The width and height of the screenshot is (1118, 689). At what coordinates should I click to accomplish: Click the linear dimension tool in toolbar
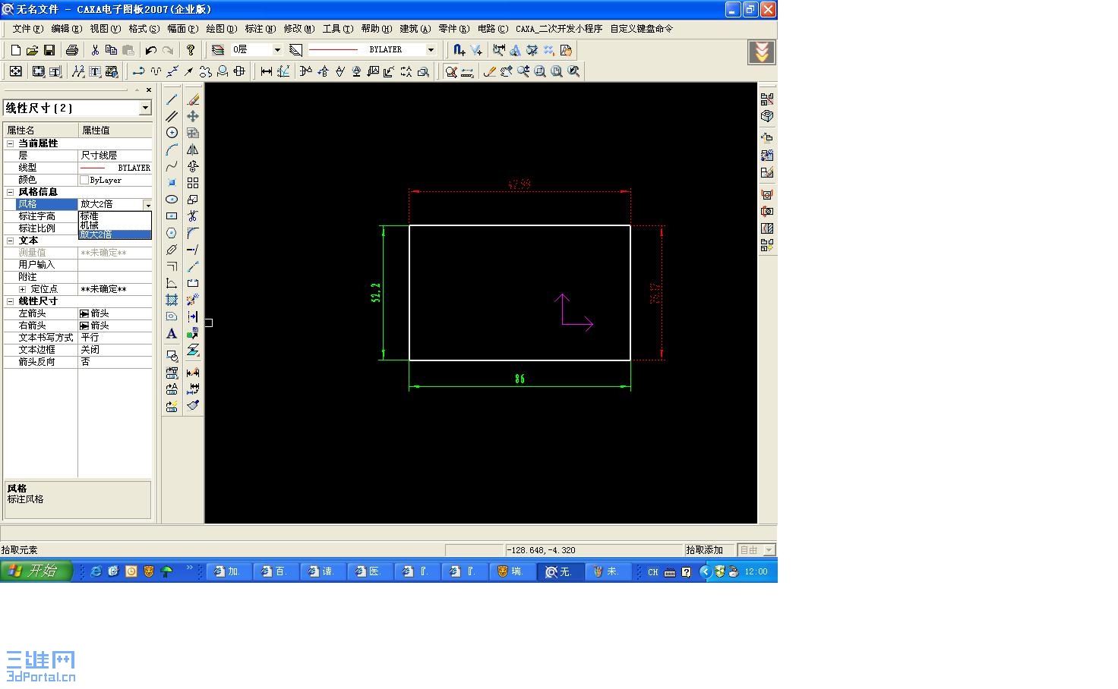(266, 71)
